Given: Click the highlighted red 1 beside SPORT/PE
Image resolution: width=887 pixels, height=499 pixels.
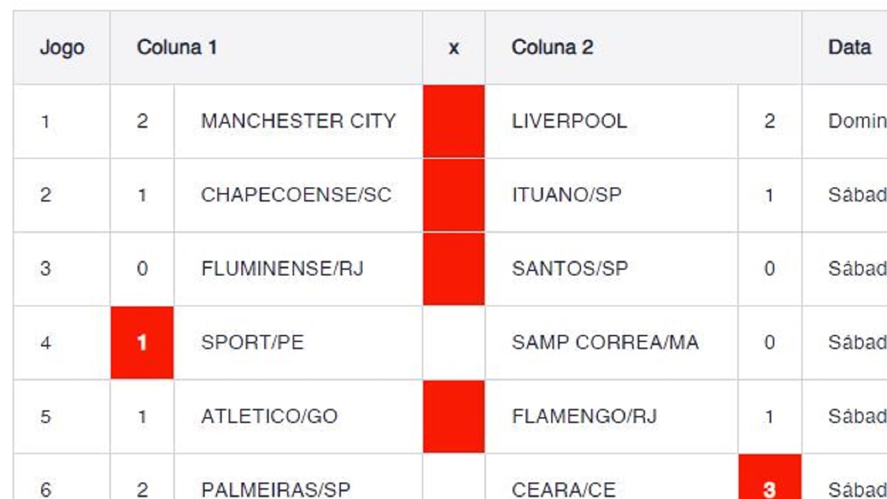Looking at the screenshot, I should (x=142, y=343).
